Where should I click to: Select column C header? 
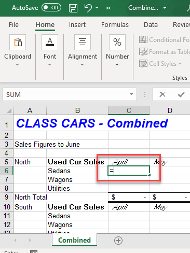tap(129, 110)
